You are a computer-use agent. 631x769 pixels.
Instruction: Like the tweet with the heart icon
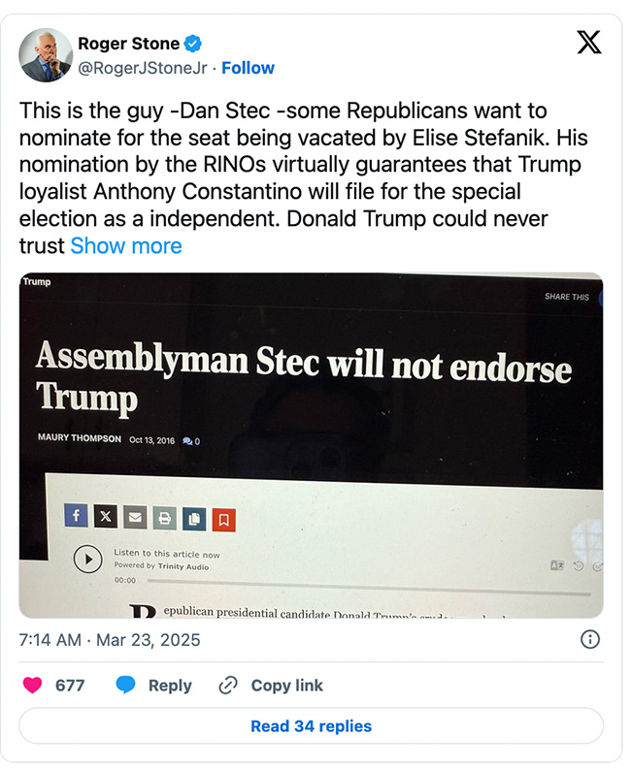pos(32,685)
